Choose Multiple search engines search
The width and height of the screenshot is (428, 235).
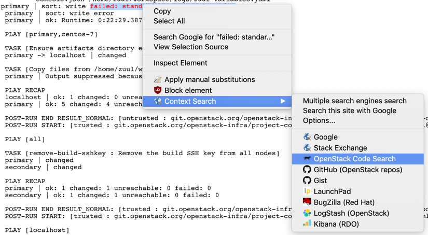pyautogui.click(x=354, y=101)
